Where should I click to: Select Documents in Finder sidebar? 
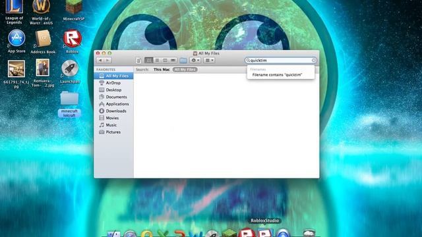pyautogui.click(x=113, y=97)
